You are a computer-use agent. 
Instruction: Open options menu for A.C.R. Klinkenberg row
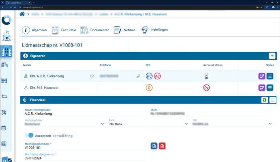[270, 76]
